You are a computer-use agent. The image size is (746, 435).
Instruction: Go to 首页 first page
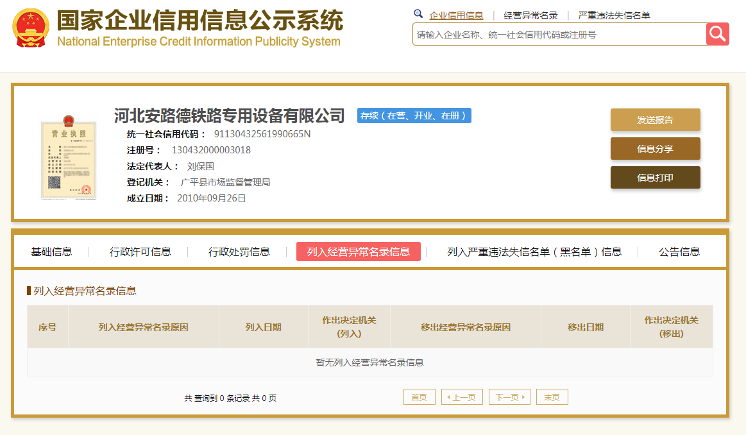419,397
